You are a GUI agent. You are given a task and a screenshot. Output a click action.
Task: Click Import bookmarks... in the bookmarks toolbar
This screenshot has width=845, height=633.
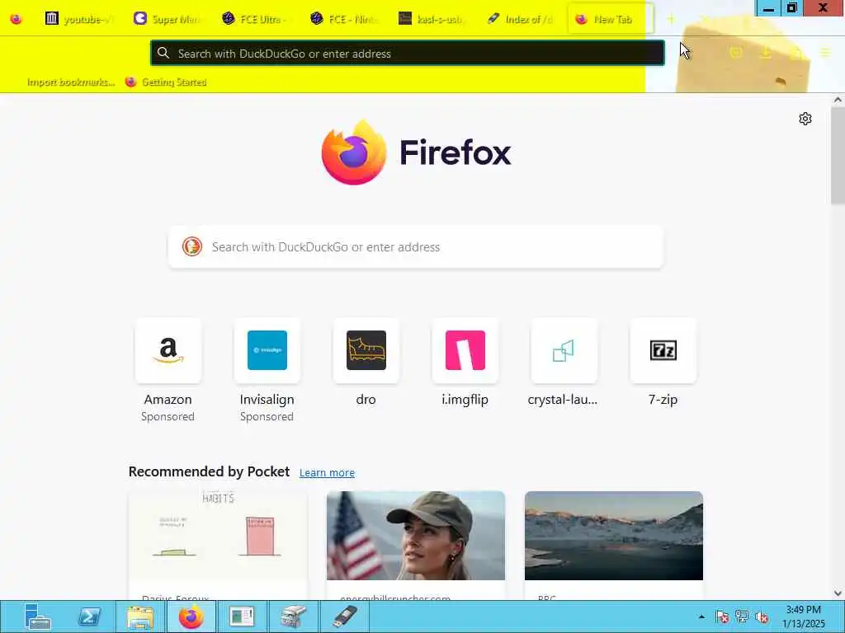tap(71, 82)
